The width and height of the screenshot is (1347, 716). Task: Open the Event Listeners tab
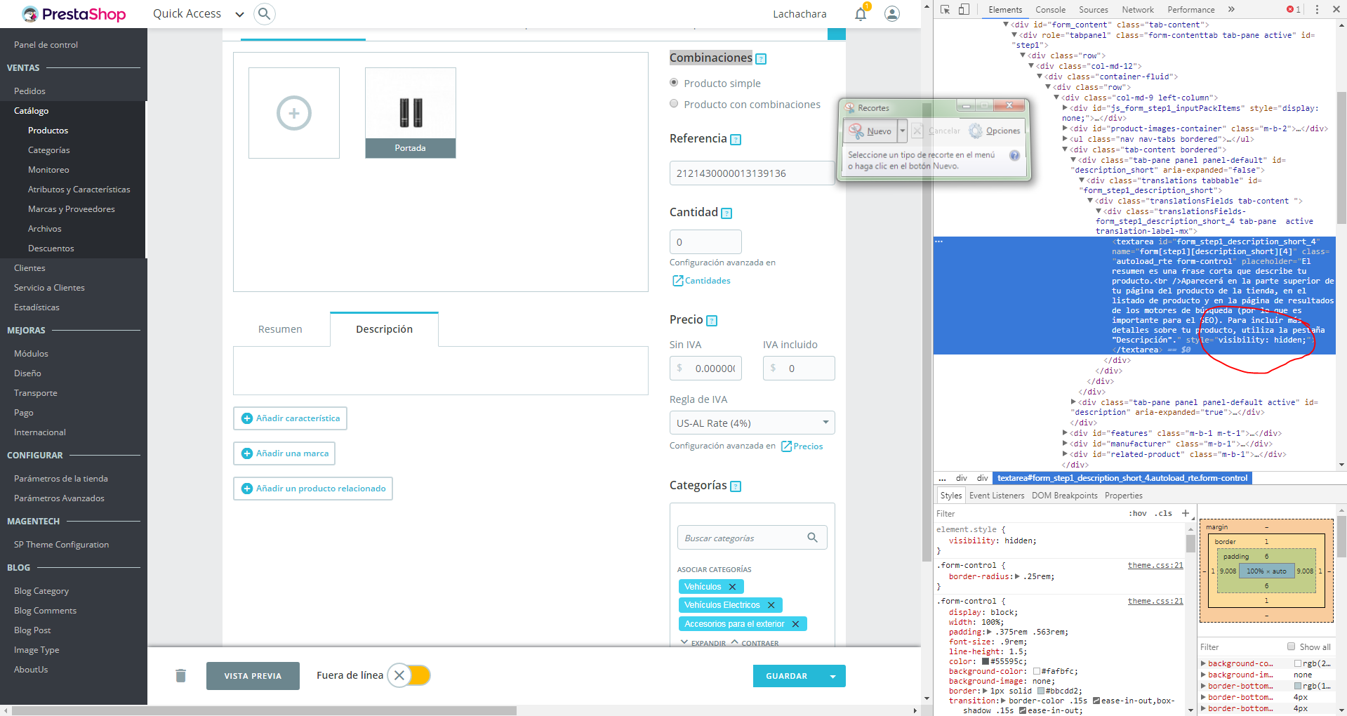(997, 496)
